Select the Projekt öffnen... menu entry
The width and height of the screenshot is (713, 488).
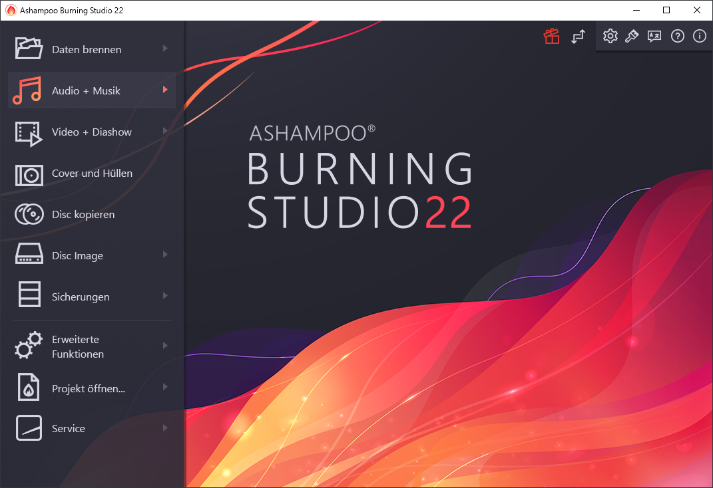[x=88, y=389]
